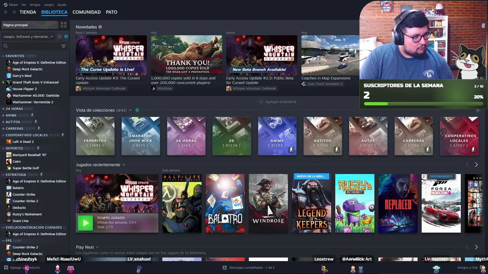488x274 pixels.
Task: Click the Steam logo in the menu bar
Action: (x=5, y=5)
